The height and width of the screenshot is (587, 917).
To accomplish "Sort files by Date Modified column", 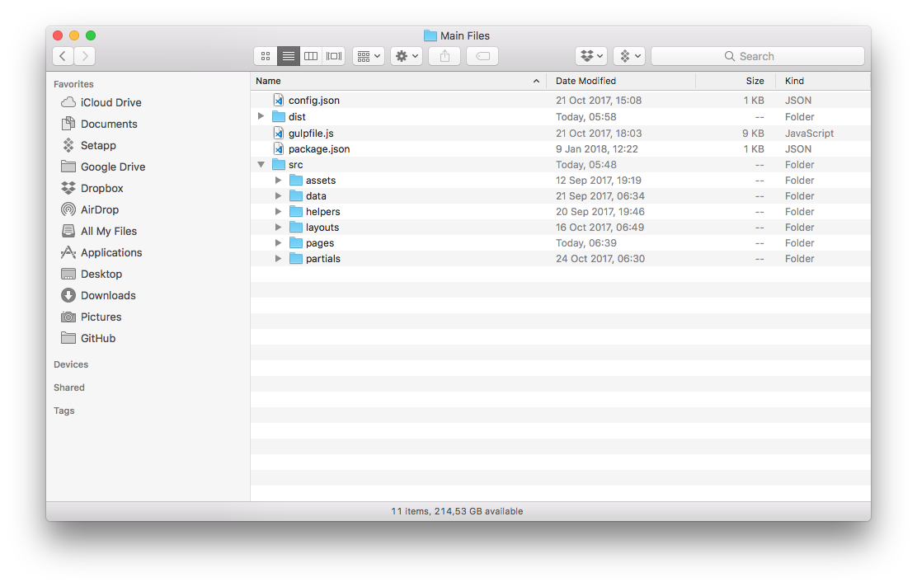I will pos(621,81).
